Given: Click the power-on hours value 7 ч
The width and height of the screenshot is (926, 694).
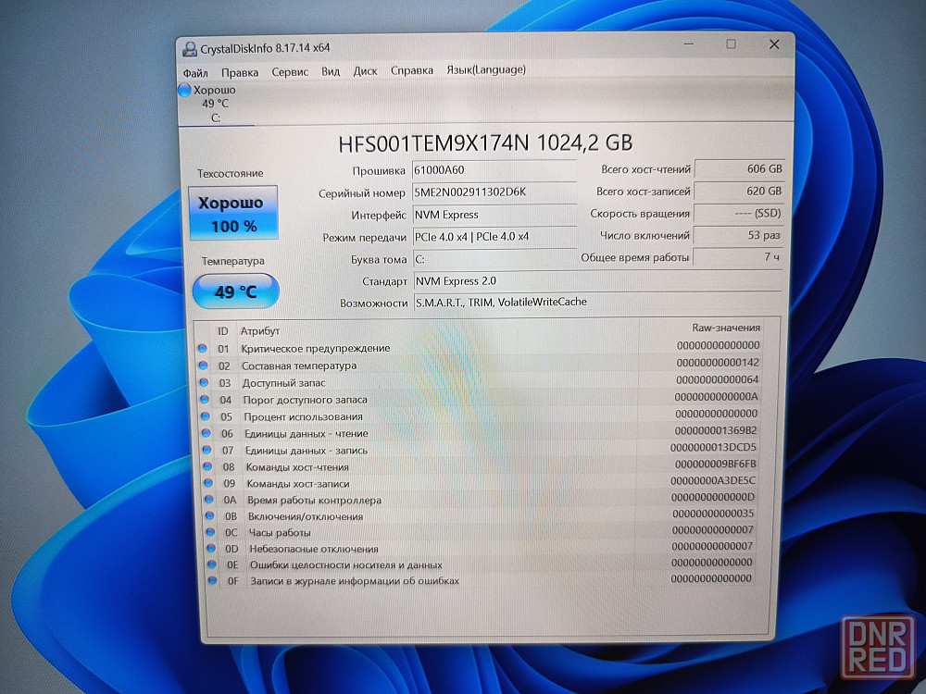Looking at the screenshot, I should click(x=738, y=257).
